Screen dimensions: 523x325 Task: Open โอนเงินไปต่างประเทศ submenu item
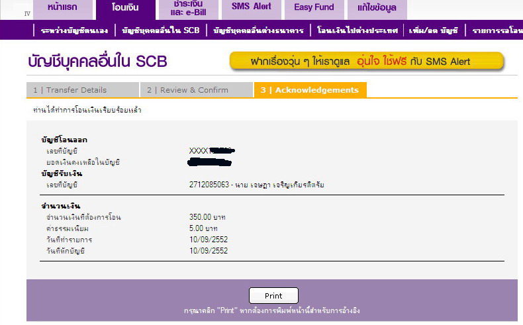pyautogui.click(x=357, y=30)
